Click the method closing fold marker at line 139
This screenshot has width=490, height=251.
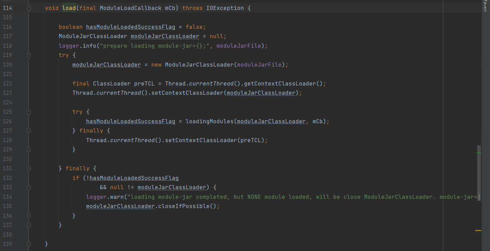(x=29, y=244)
